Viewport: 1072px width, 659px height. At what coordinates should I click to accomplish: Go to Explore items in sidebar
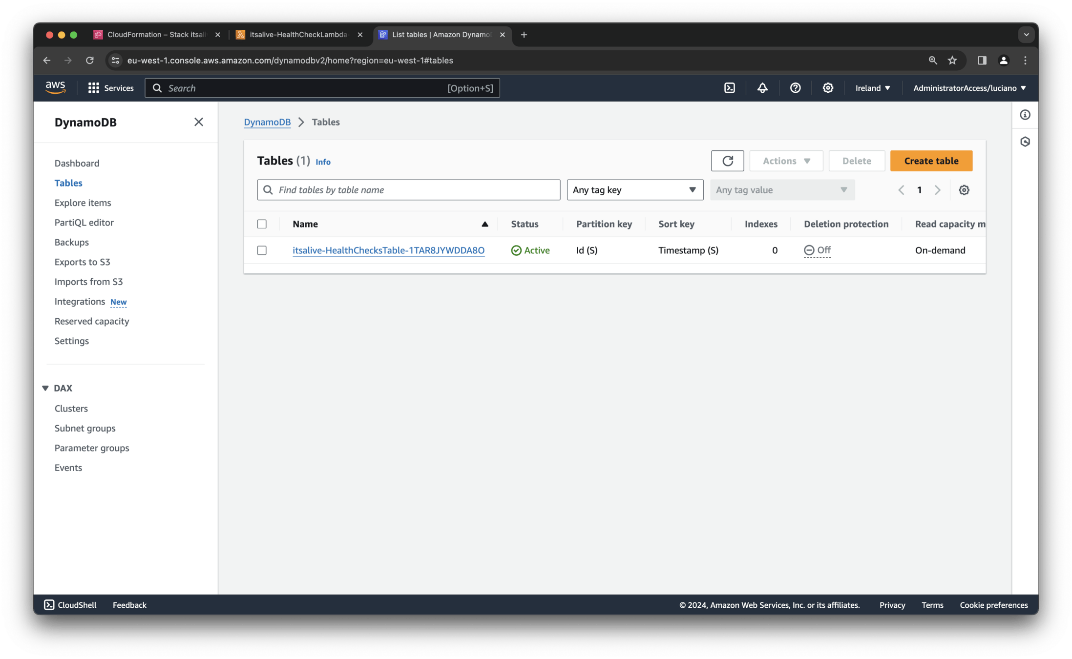(x=83, y=203)
